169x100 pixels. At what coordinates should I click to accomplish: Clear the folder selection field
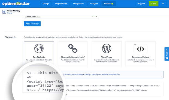pos(92,16)
